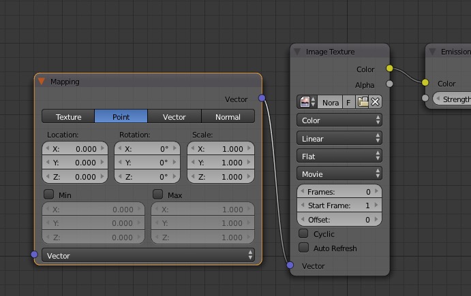This screenshot has width=471, height=296.
Task: Click the Location Z value field
Action: 75,177
